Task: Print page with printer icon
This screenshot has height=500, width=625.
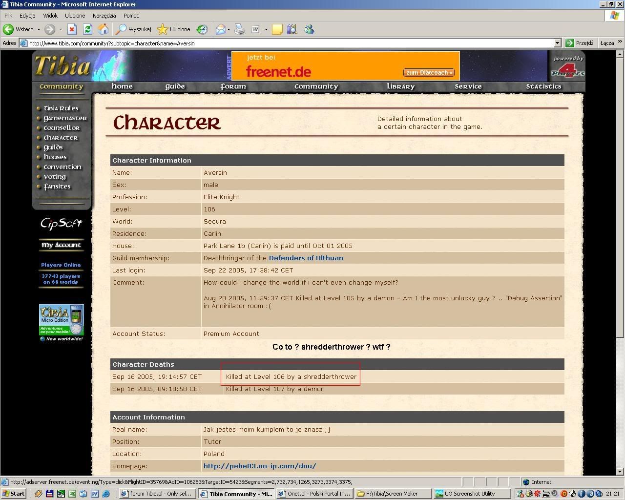Action: tap(239, 29)
